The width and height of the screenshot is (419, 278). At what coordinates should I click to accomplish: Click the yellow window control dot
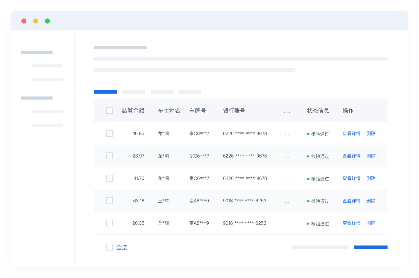[x=36, y=21]
